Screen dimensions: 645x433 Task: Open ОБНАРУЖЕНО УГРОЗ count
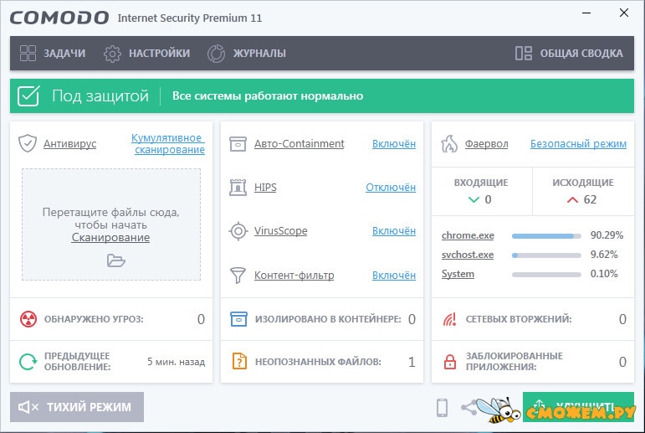click(201, 319)
